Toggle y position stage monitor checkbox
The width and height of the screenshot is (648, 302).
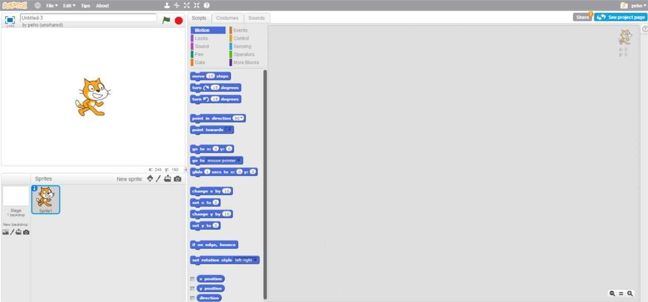tap(192, 289)
